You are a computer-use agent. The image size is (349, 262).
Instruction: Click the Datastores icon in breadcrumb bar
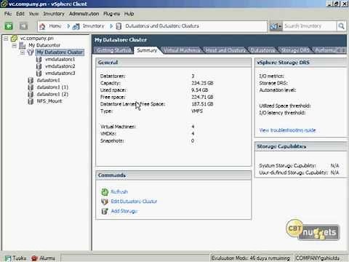tap(119, 26)
